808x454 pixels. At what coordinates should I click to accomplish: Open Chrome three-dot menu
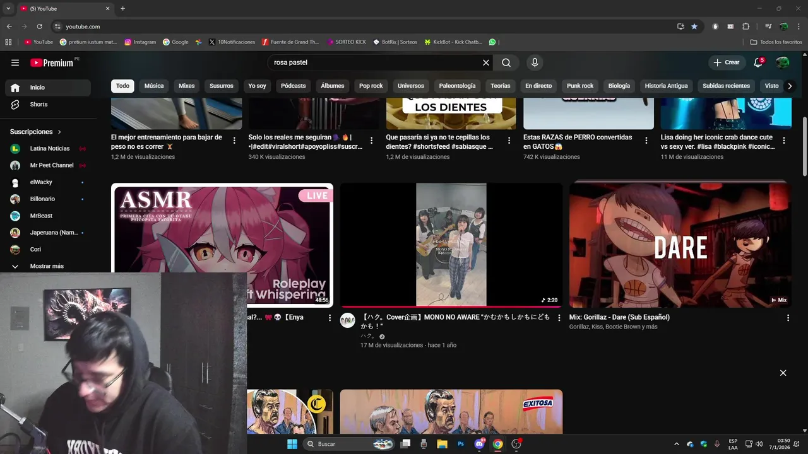799,26
